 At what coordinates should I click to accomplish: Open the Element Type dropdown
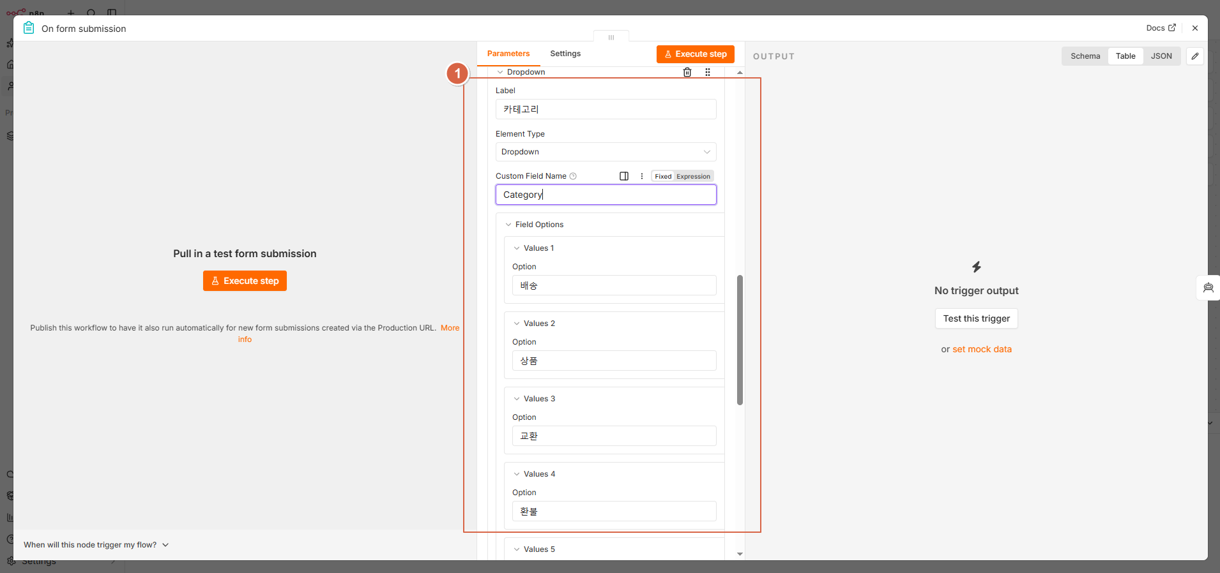click(x=606, y=152)
